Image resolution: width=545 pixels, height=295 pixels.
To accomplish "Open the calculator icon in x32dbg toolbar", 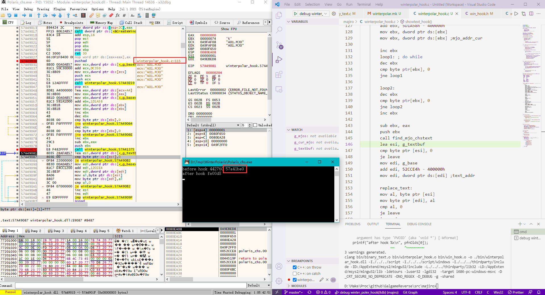I will tap(147, 15).
